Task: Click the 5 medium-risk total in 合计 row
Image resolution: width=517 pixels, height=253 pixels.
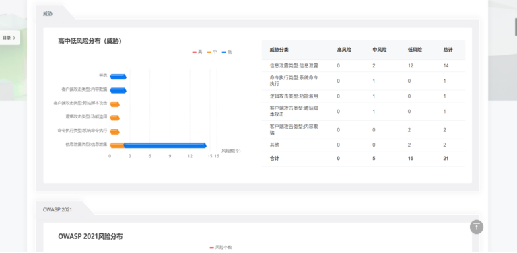Action: pyautogui.click(x=374, y=159)
